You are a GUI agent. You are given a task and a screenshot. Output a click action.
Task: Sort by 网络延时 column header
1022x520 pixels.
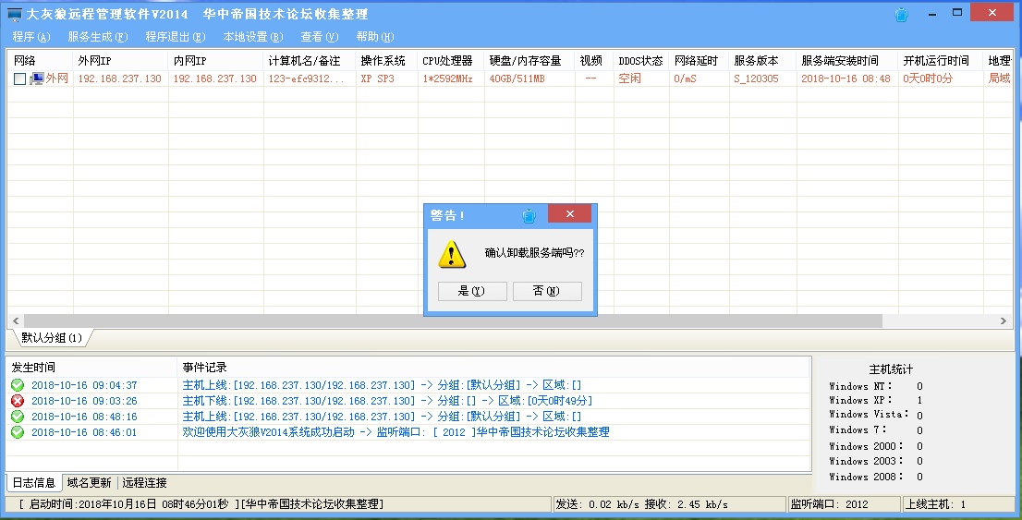click(699, 61)
